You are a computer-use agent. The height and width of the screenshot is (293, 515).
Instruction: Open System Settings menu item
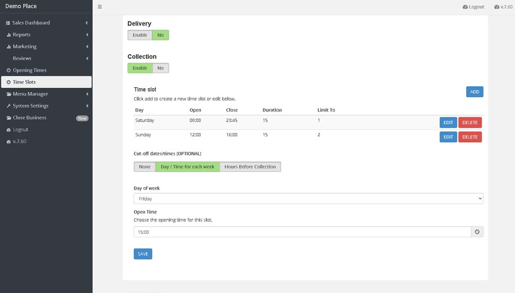tap(46, 106)
